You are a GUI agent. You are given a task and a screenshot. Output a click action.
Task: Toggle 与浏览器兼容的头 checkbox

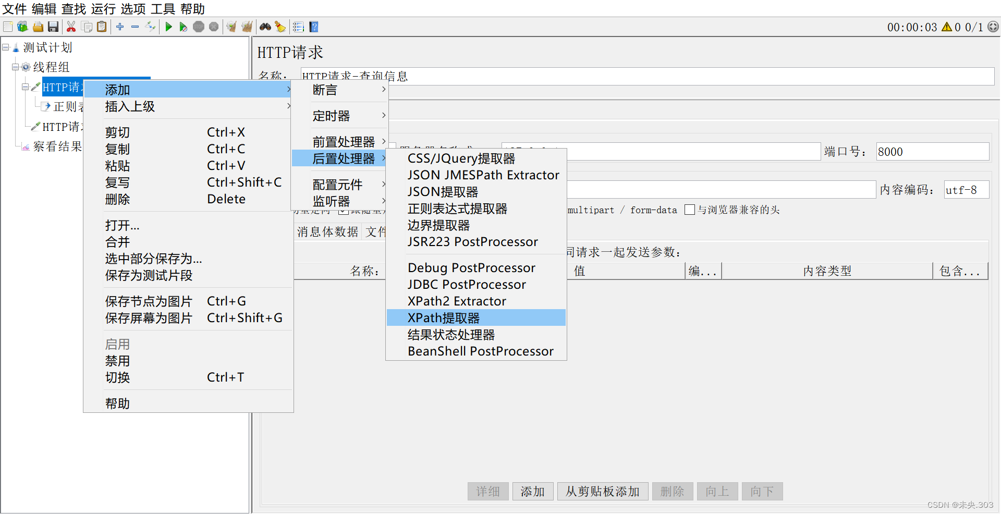pyautogui.click(x=690, y=210)
